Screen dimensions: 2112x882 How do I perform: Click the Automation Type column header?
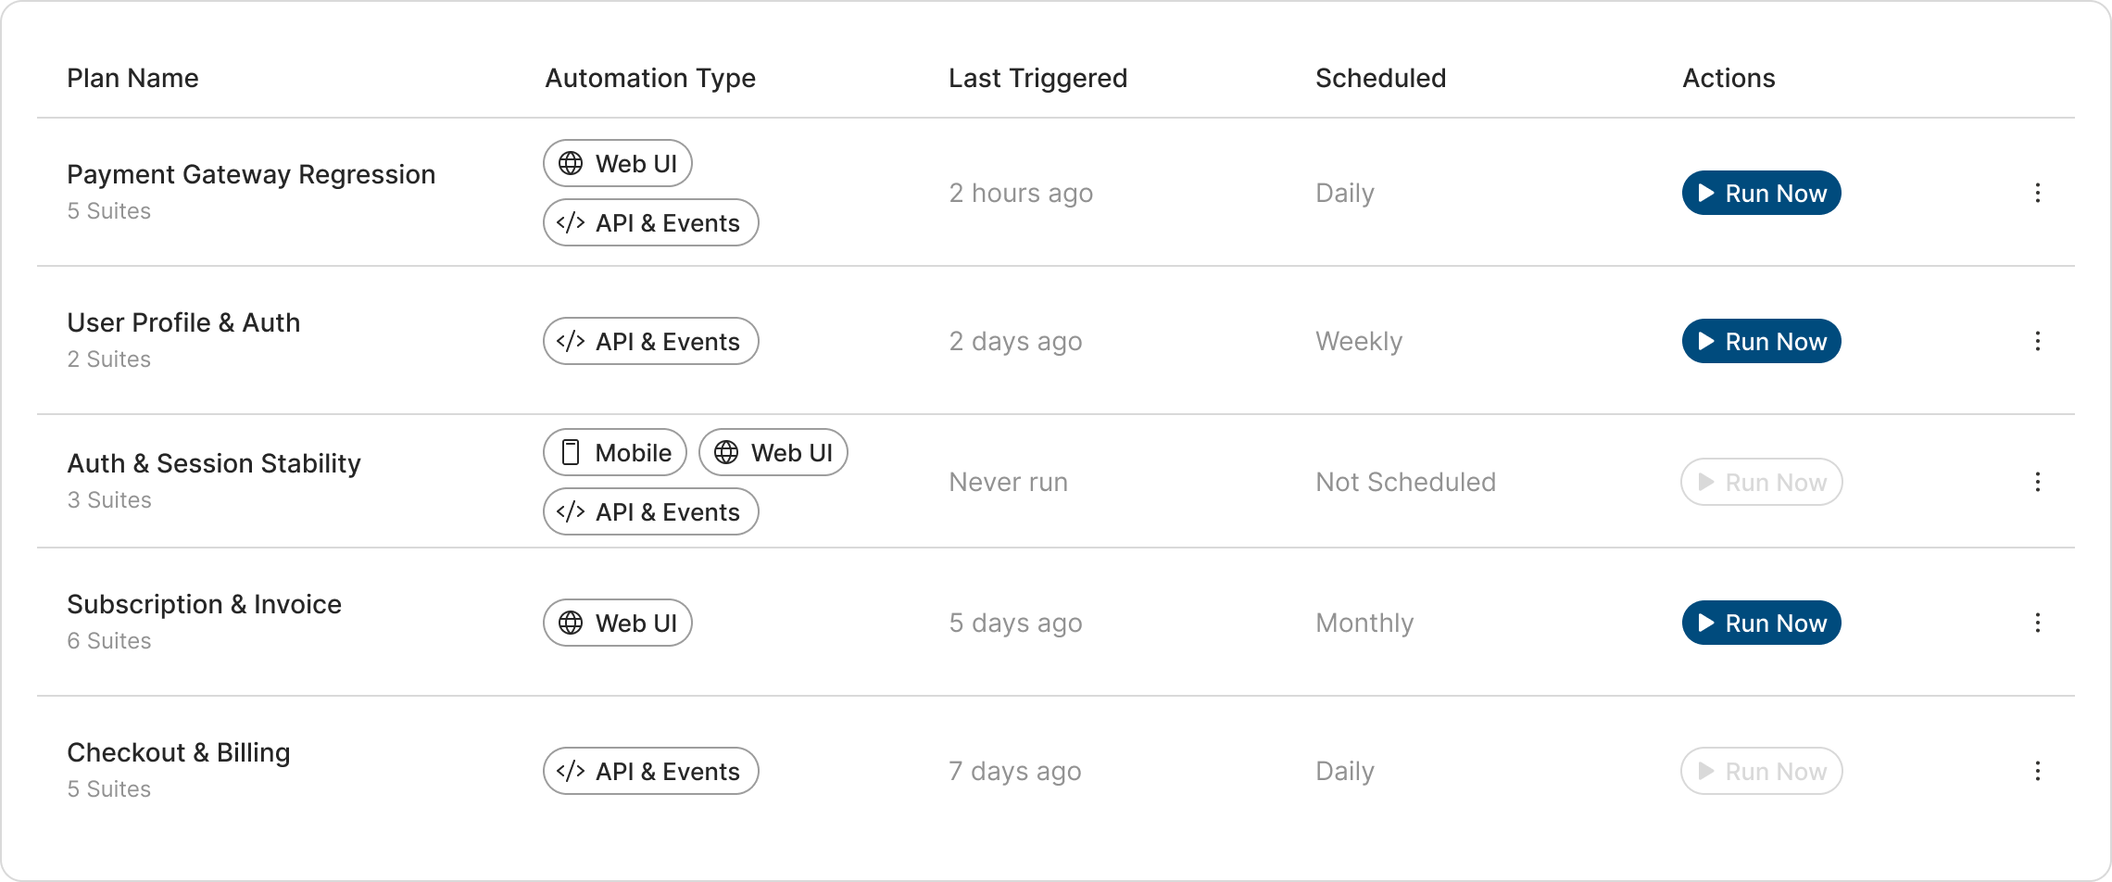click(650, 78)
